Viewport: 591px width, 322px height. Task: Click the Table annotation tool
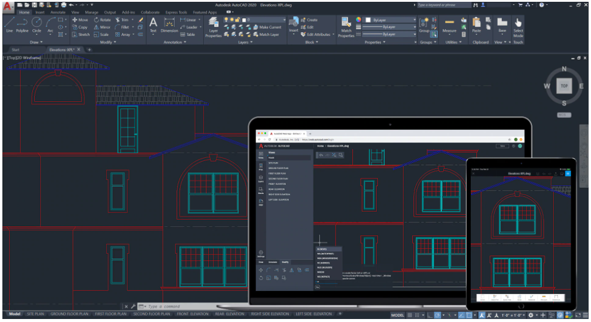[x=188, y=34]
